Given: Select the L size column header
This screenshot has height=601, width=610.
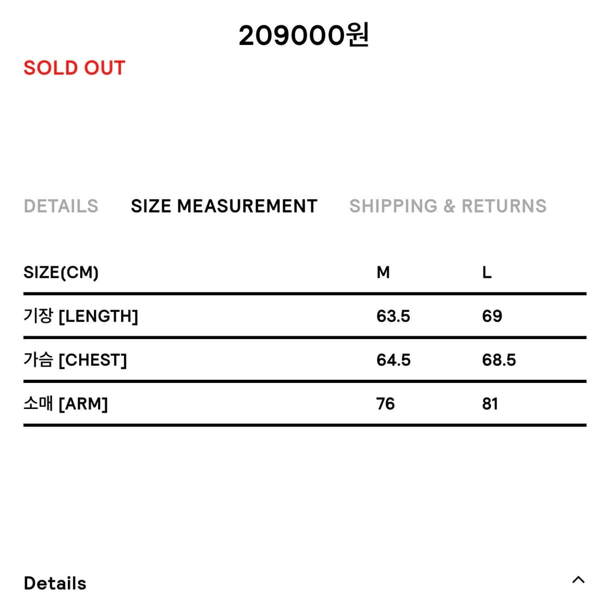Looking at the screenshot, I should tap(486, 272).
